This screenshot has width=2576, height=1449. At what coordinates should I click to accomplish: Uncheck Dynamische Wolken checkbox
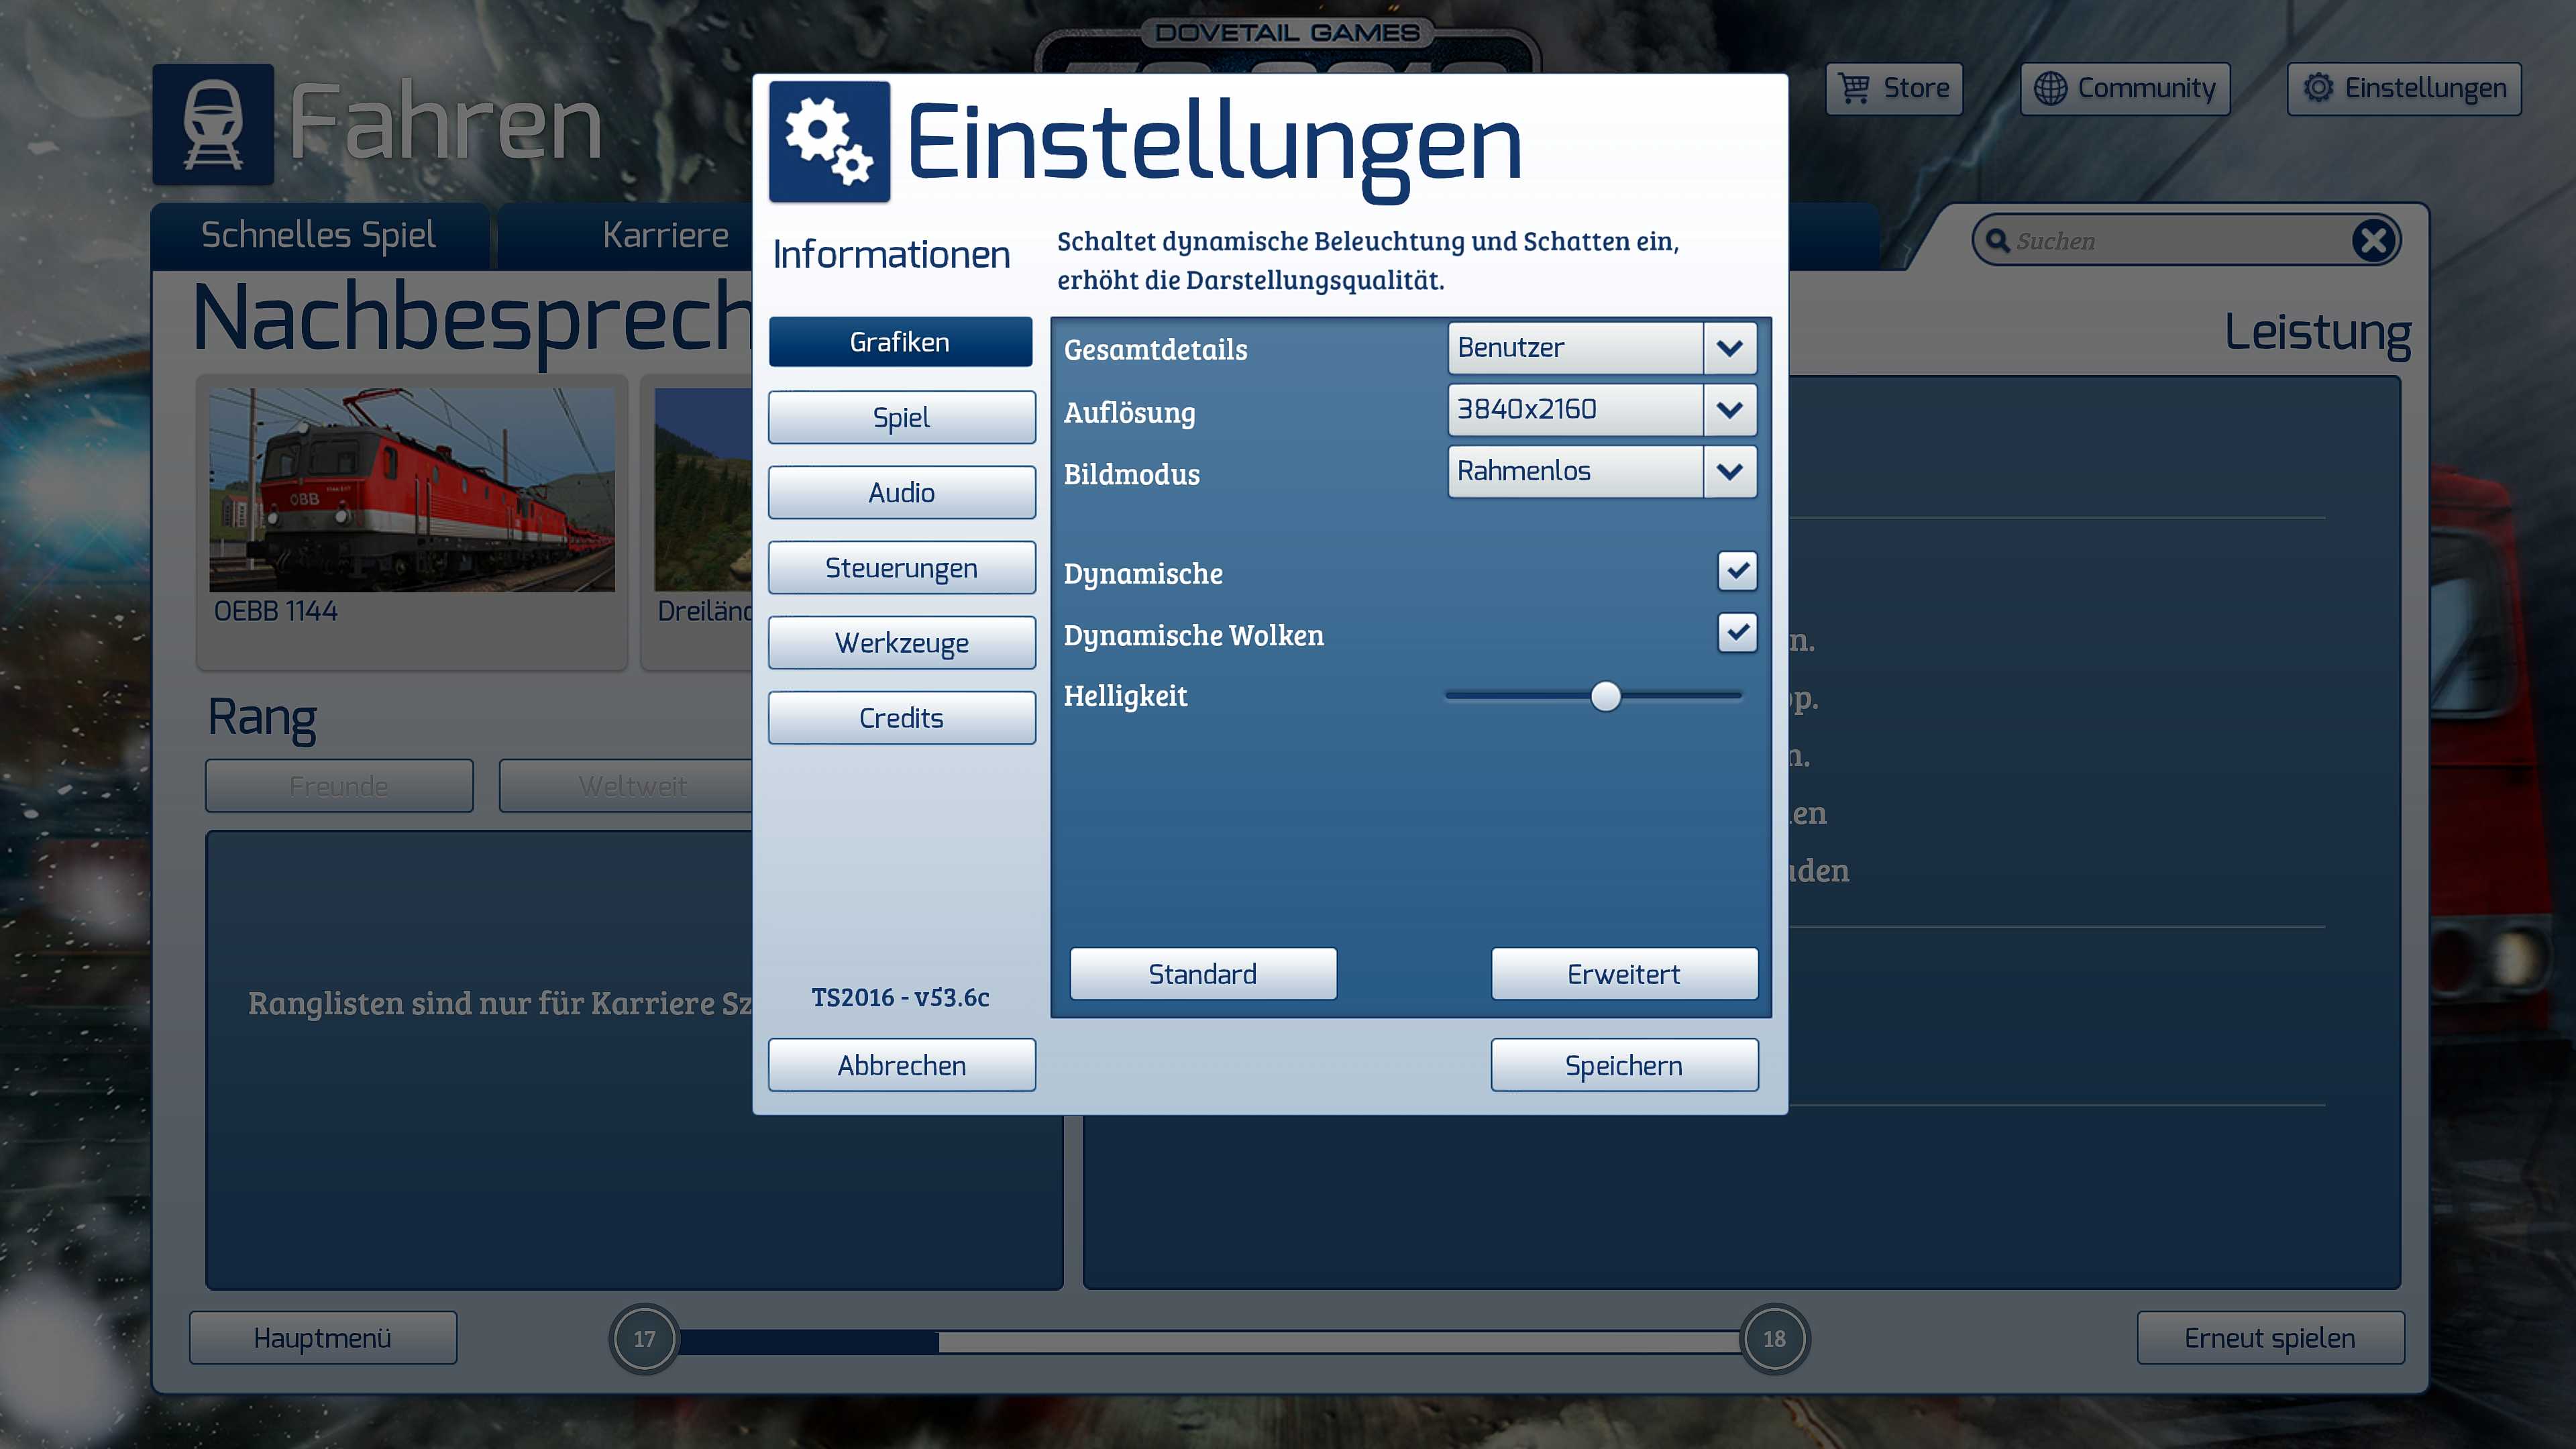[x=1737, y=632]
